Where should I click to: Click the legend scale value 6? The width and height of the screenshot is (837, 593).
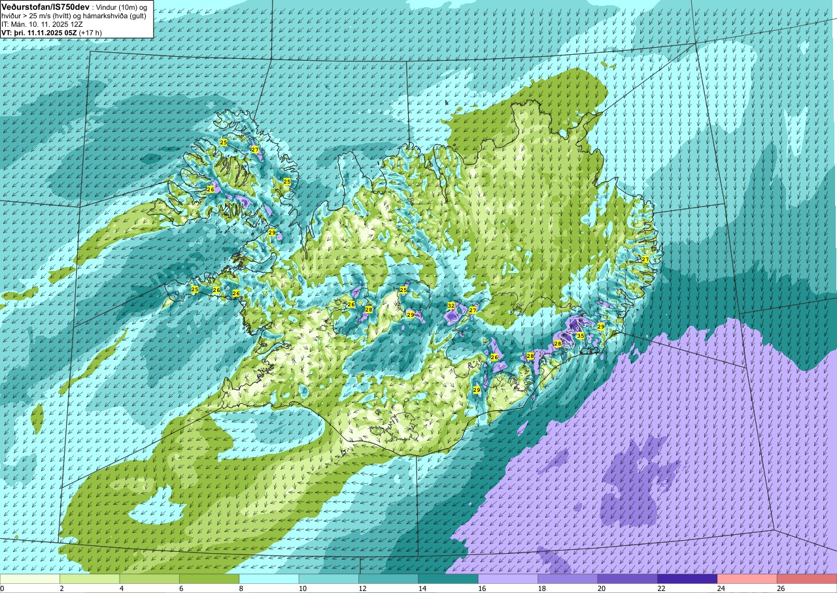(181, 588)
